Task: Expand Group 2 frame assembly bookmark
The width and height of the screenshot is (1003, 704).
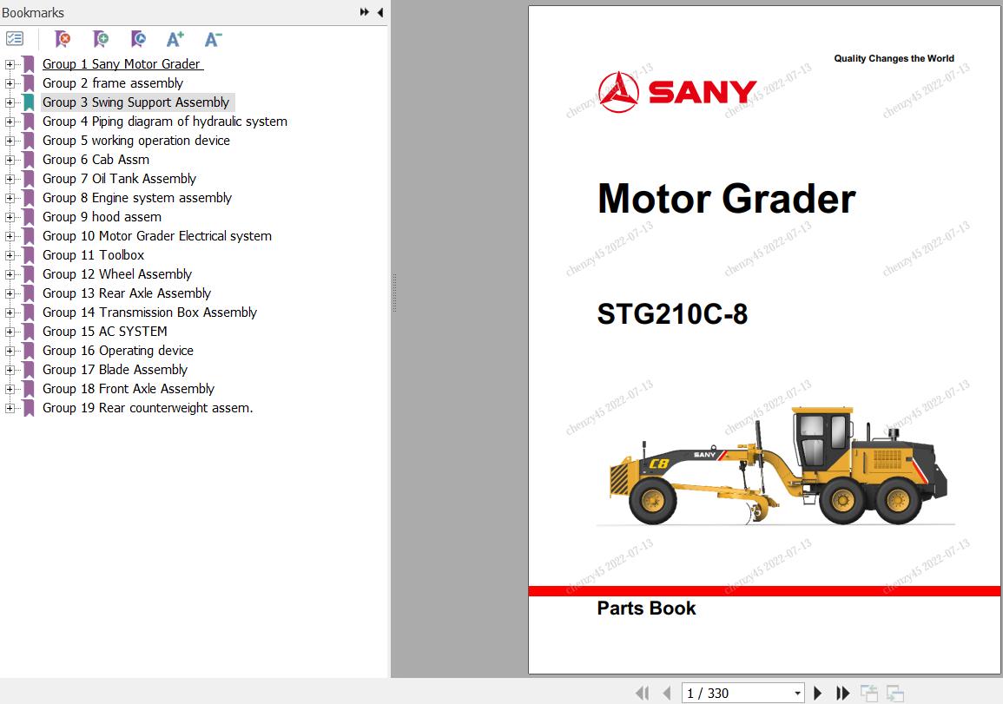Action: (10, 83)
